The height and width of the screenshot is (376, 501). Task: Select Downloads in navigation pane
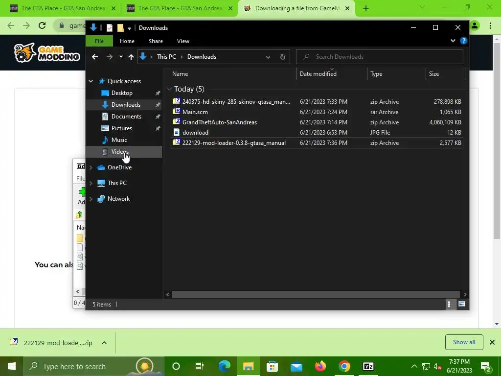(x=126, y=105)
